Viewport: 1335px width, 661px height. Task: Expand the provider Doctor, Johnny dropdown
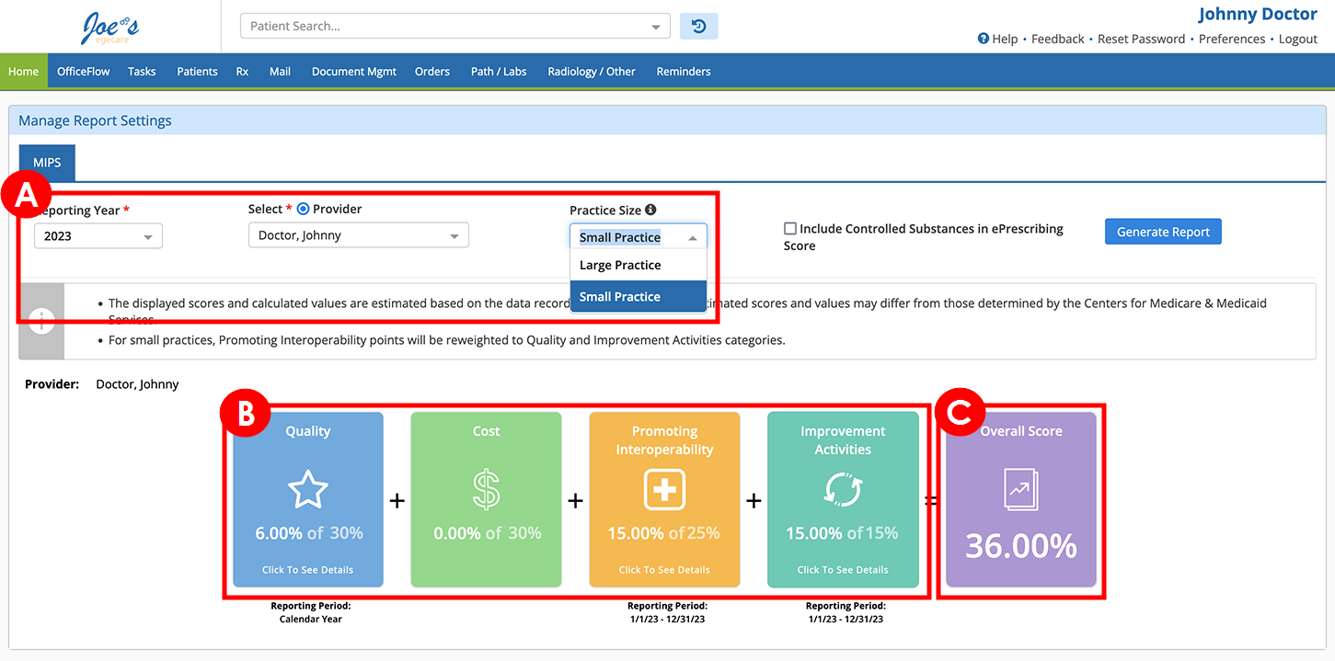[358, 235]
